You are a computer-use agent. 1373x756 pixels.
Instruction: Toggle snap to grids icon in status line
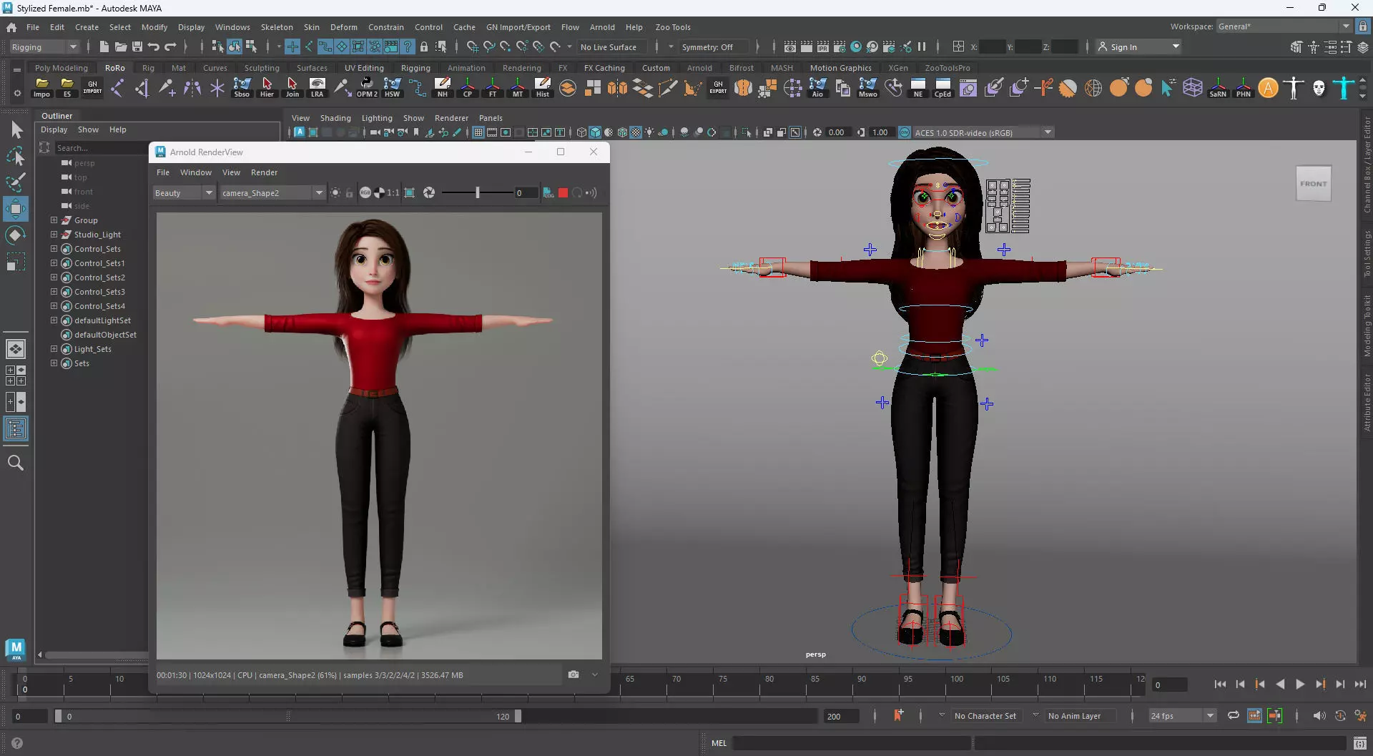(472, 47)
